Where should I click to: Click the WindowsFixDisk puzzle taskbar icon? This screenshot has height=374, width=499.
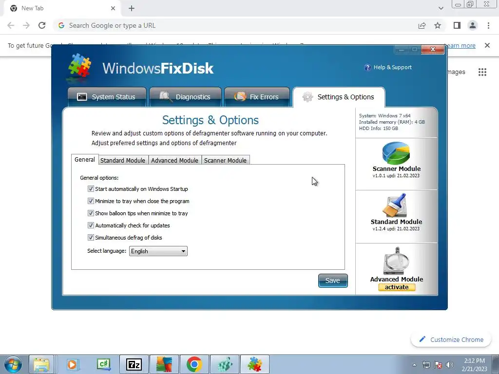click(254, 364)
